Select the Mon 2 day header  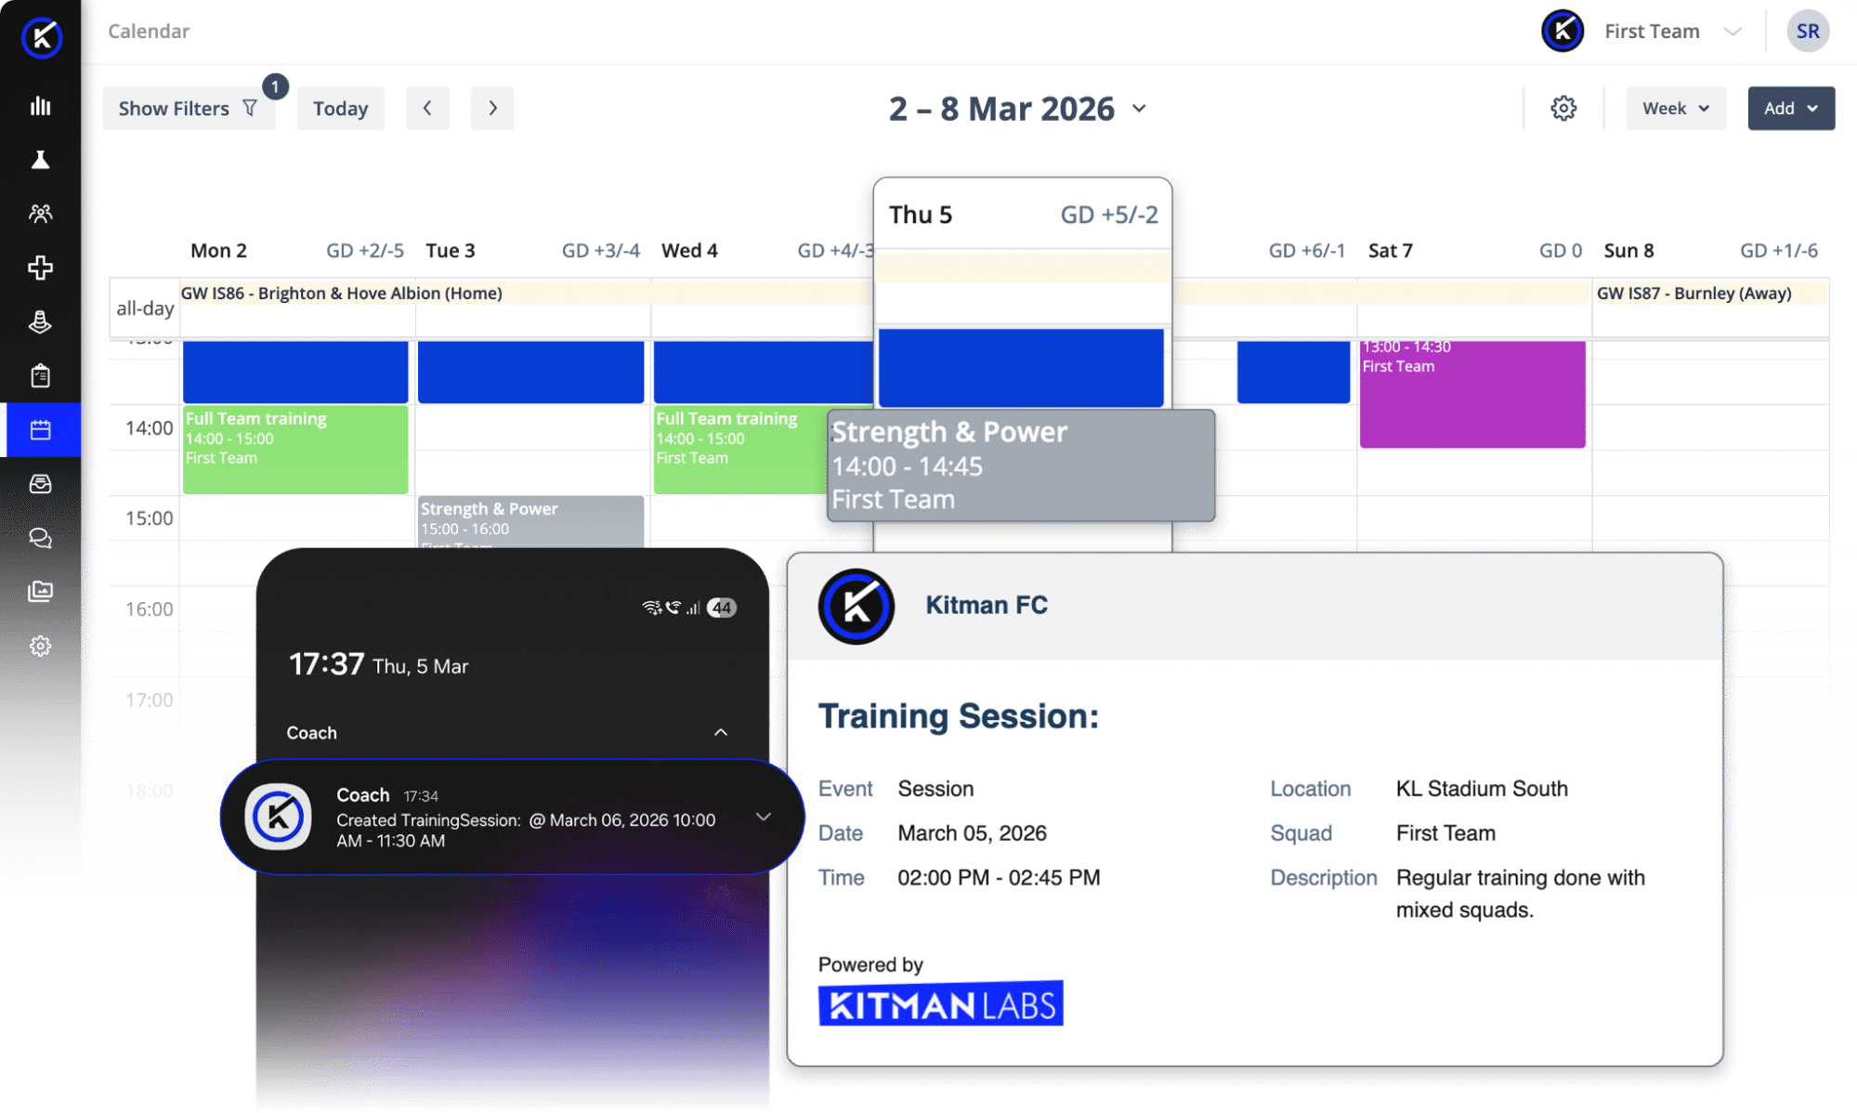(x=218, y=251)
